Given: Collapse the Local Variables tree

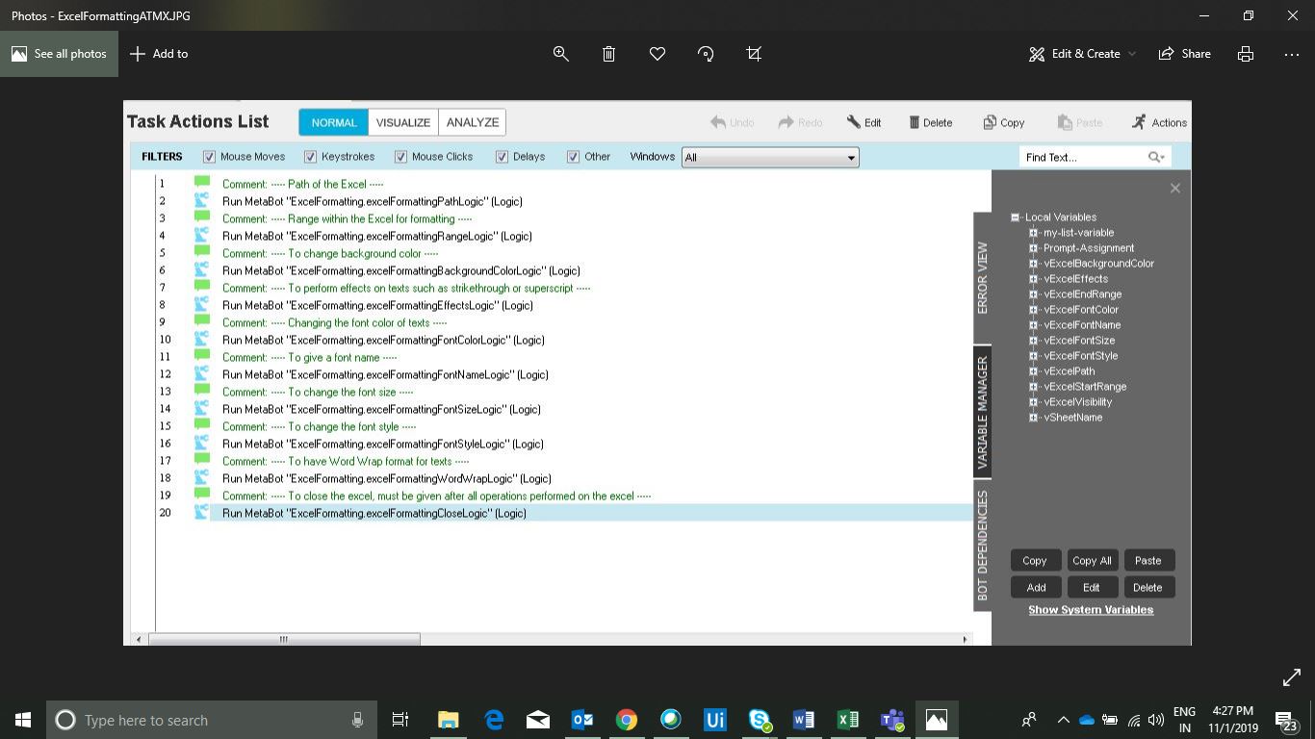Looking at the screenshot, I should coord(1015,217).
